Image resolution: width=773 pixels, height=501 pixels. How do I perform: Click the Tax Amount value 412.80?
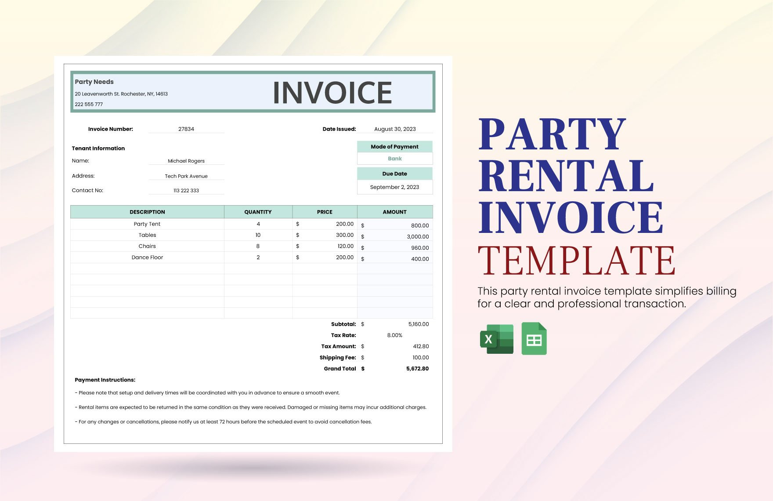[421, 346]
